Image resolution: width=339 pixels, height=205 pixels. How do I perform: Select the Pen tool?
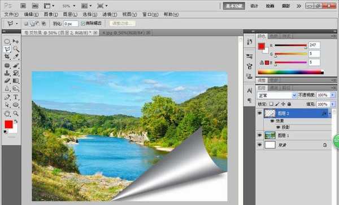(7, 97)
